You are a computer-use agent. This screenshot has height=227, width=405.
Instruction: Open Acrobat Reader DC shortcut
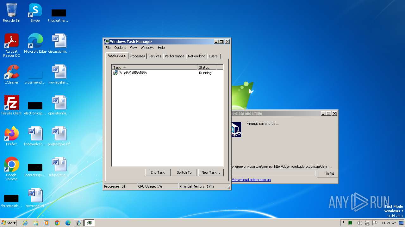(x=11, y=45)
